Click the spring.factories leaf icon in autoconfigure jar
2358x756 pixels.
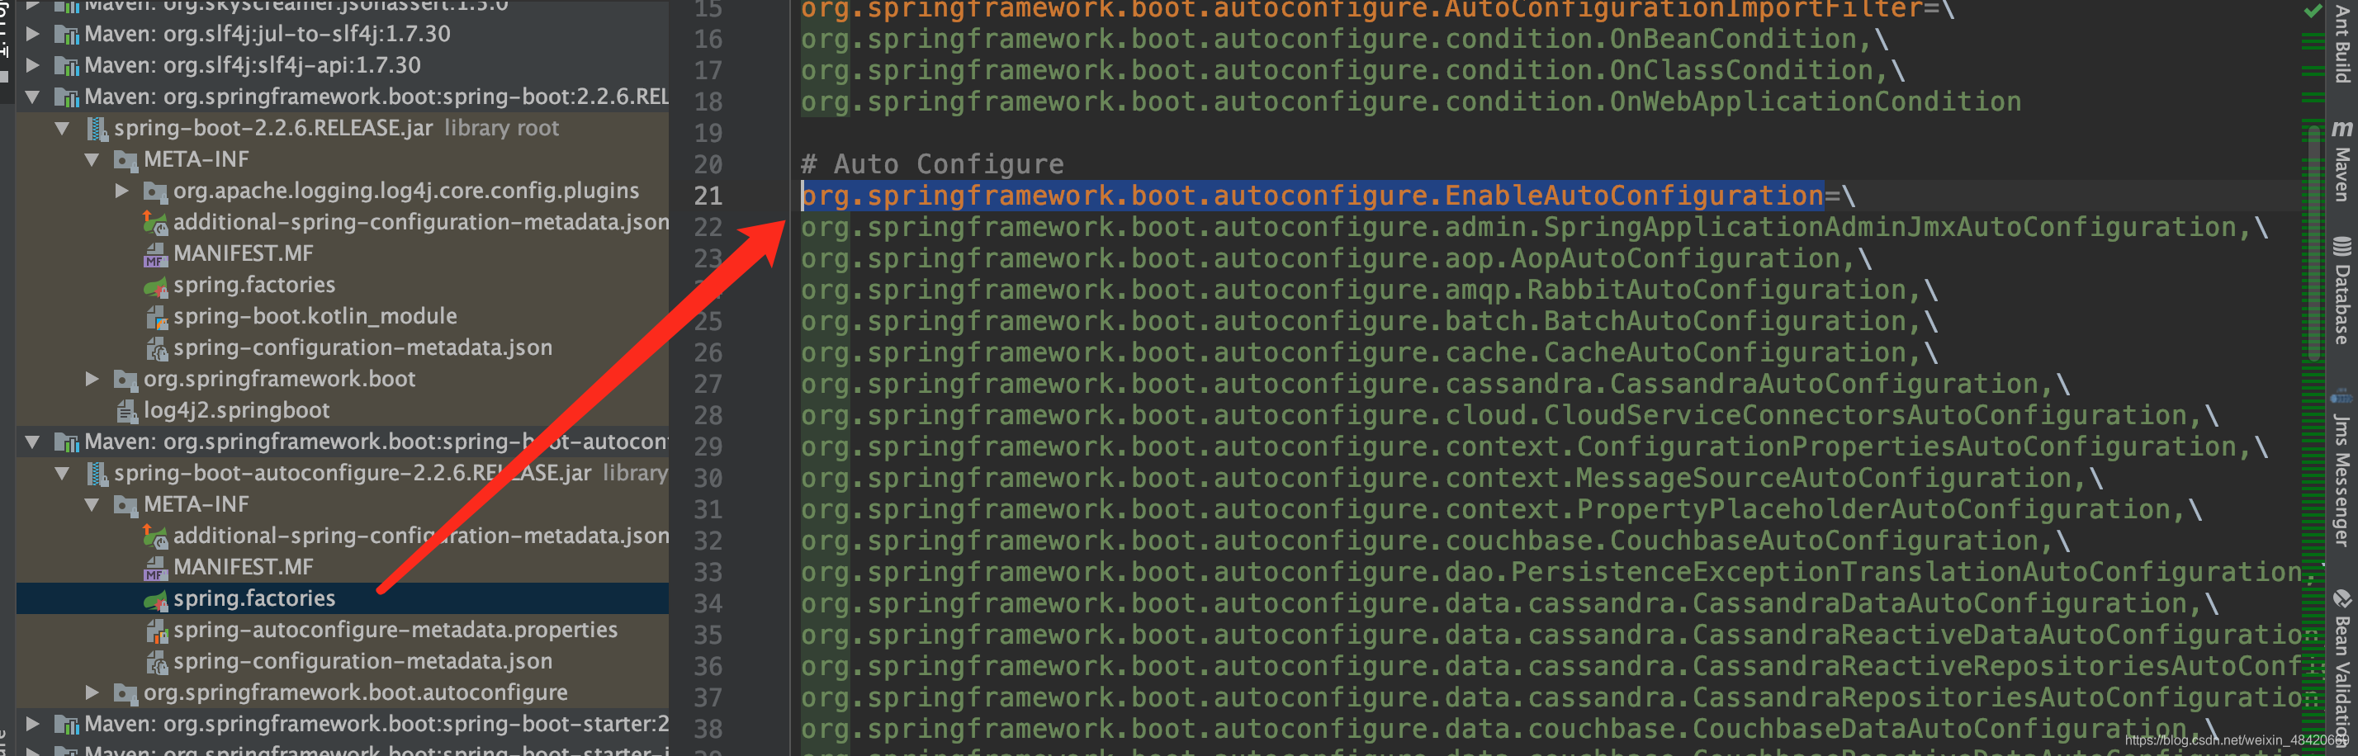tap(155, 599)
